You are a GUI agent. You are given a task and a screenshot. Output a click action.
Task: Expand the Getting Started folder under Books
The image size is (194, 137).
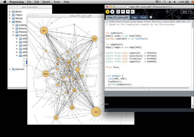pyautogui.click(x=13, y=25)
